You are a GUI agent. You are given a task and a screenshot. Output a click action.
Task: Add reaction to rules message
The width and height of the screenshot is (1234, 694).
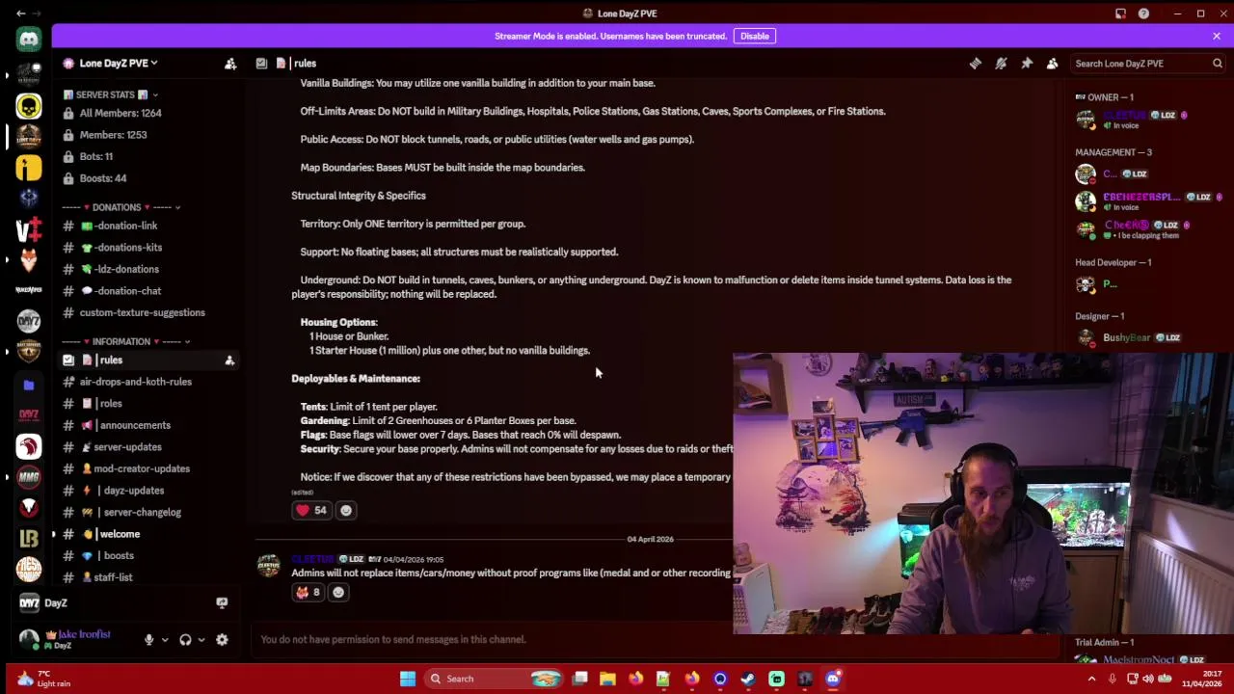click(346, 510)
